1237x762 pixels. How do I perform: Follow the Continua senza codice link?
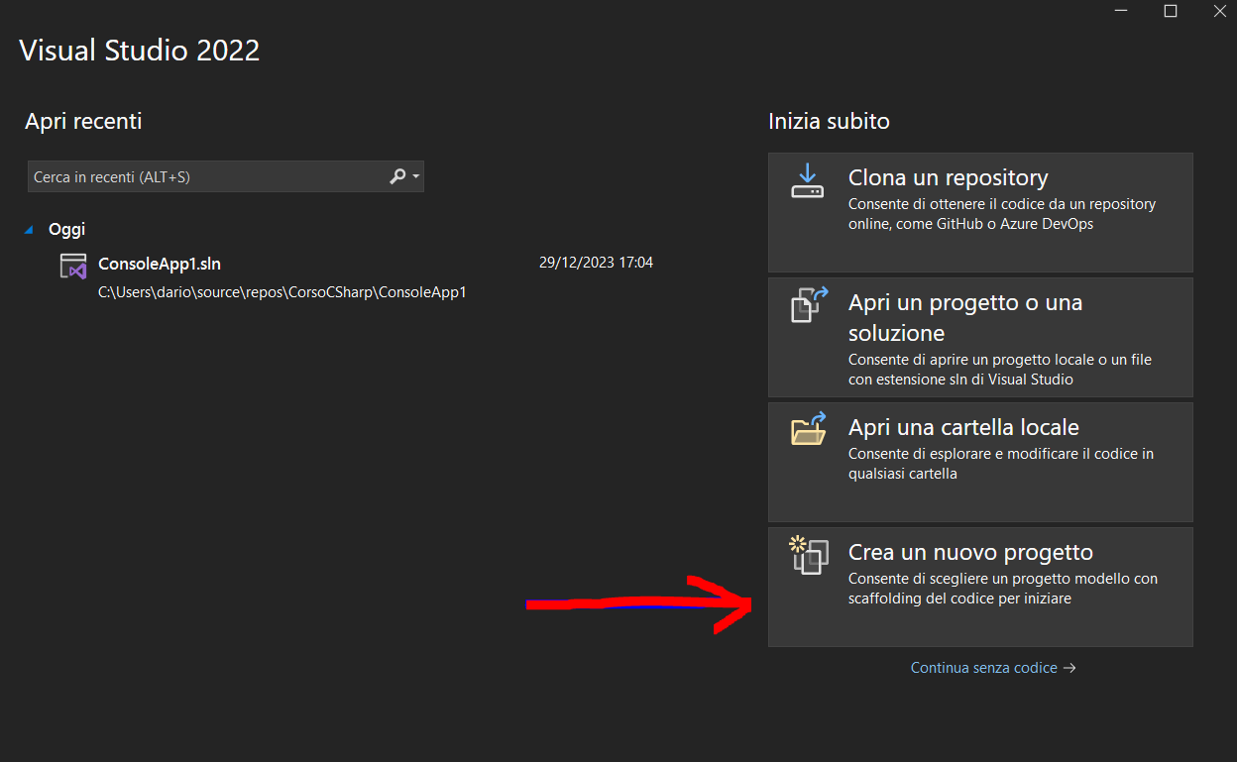(983, 668)
